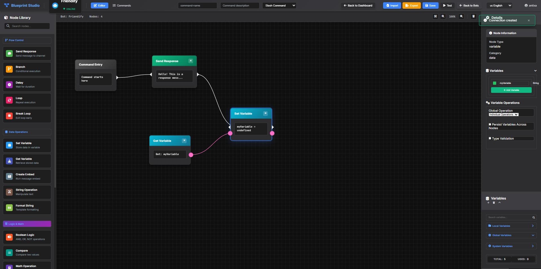Select the Boolean Logic icon in library

point(9,237)
